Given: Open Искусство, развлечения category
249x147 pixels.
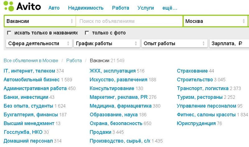Looking at the screenshot, I should coord(119,80).
